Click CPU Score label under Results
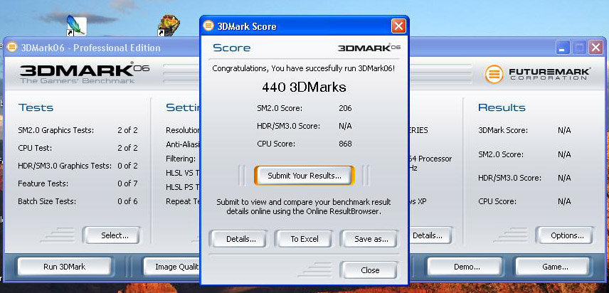 pyautogui.click(x=497, y=201)
